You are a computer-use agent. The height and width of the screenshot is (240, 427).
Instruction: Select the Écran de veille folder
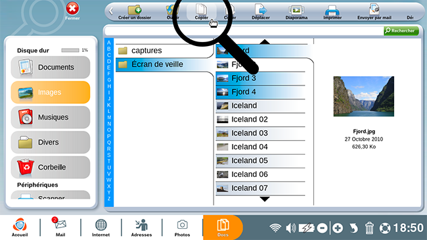(164, 64)
